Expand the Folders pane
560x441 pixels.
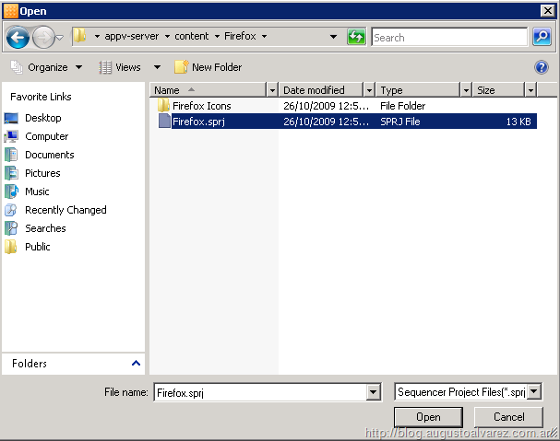click(x=137, y=364)
